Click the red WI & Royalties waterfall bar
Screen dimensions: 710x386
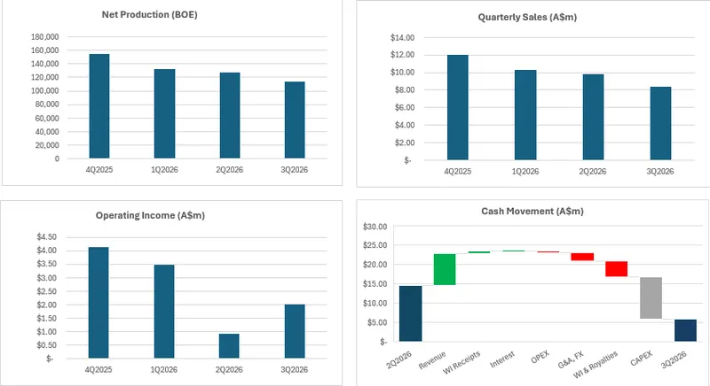[x=616, y=269]
